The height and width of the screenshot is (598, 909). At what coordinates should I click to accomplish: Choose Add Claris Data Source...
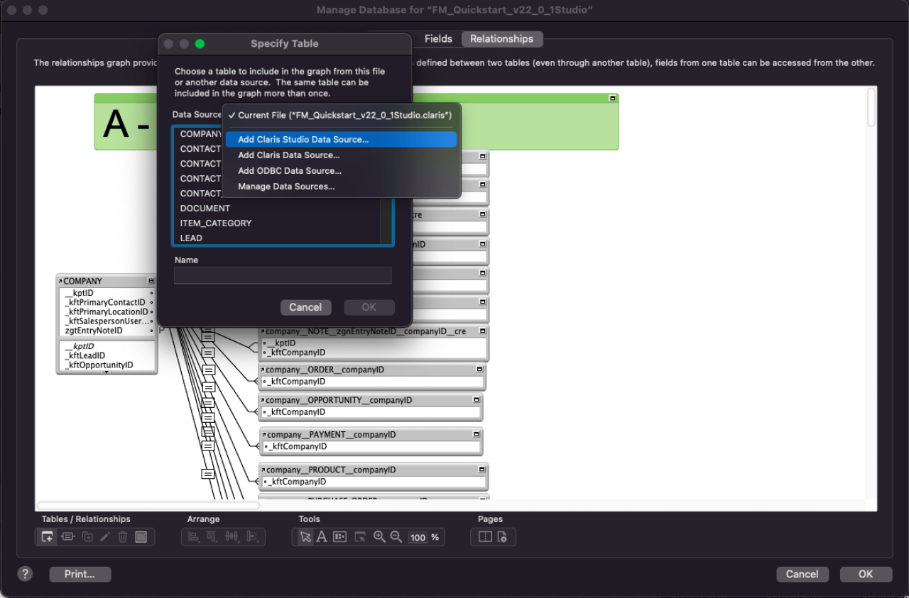341,155
